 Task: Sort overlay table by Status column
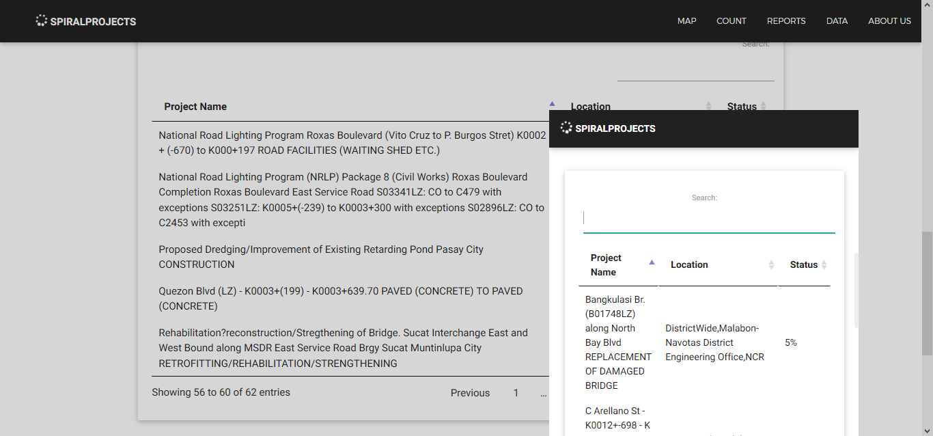click(804, 264)
